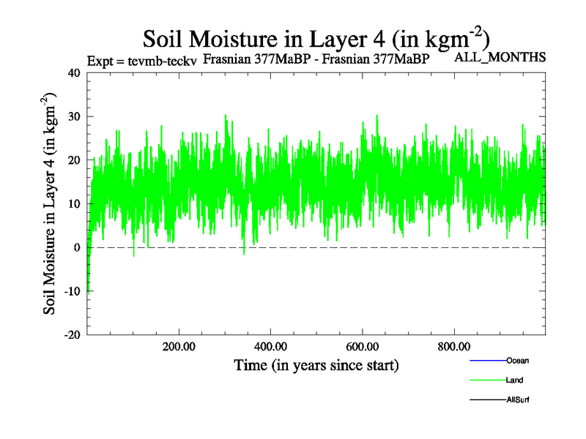The width and height of the screenshot is (586, 439).
Task: Click the 40 y-axis tick label
Action: pyautogui.click(x=73, y=72)
